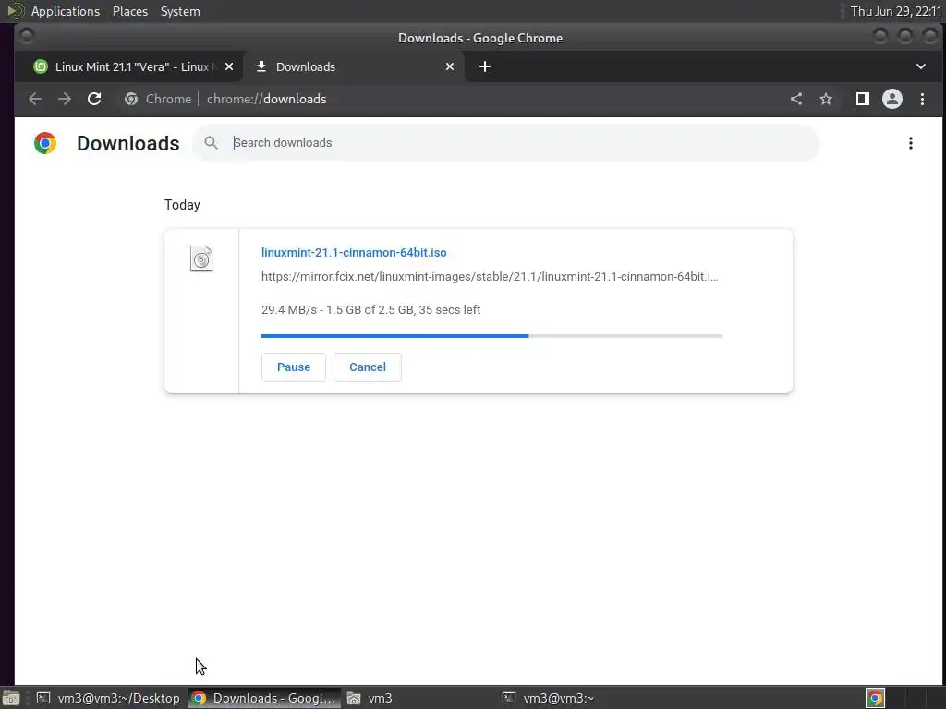Image resolution: width=946 pixels, height=709 pixels.
Task: Open the System menu
Action: pyautogui.click(x=180, y=11)
